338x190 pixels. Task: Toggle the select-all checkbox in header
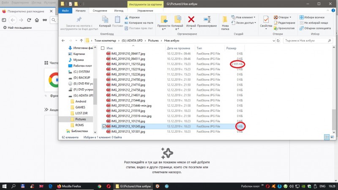pyautogui.click(x=103, y=48)
